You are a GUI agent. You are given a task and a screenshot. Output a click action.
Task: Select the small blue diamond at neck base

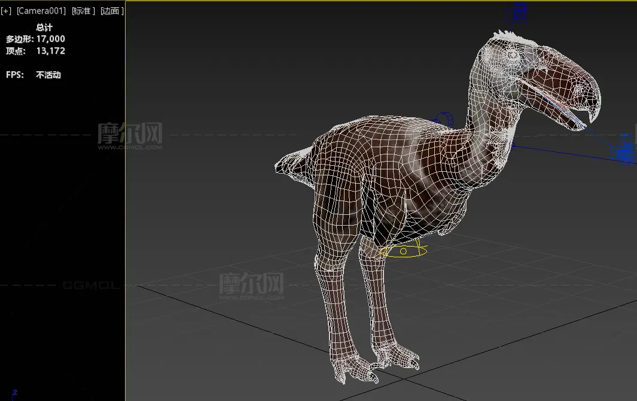513,145
